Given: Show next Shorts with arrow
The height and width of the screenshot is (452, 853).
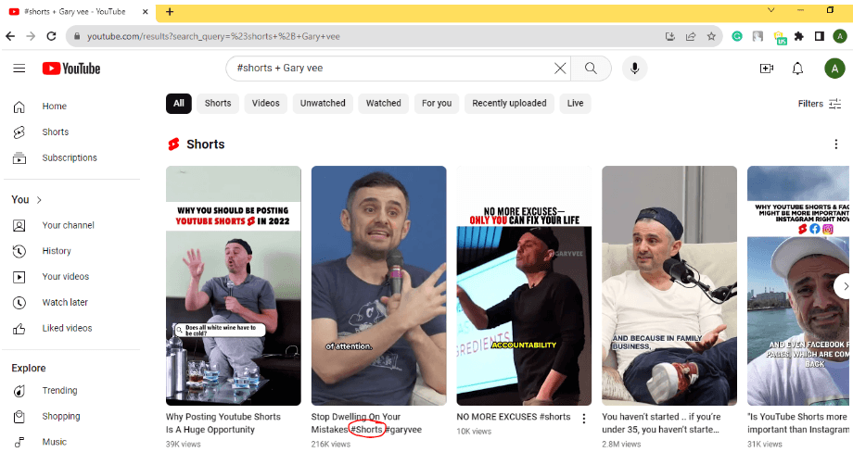Looking at the screenshot, I should [x=844, y=286].
